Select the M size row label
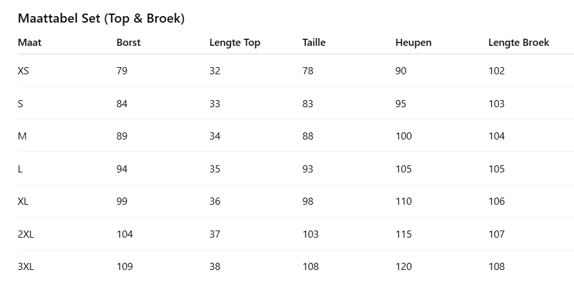This screenshot has width=574, height=299. 22,136
